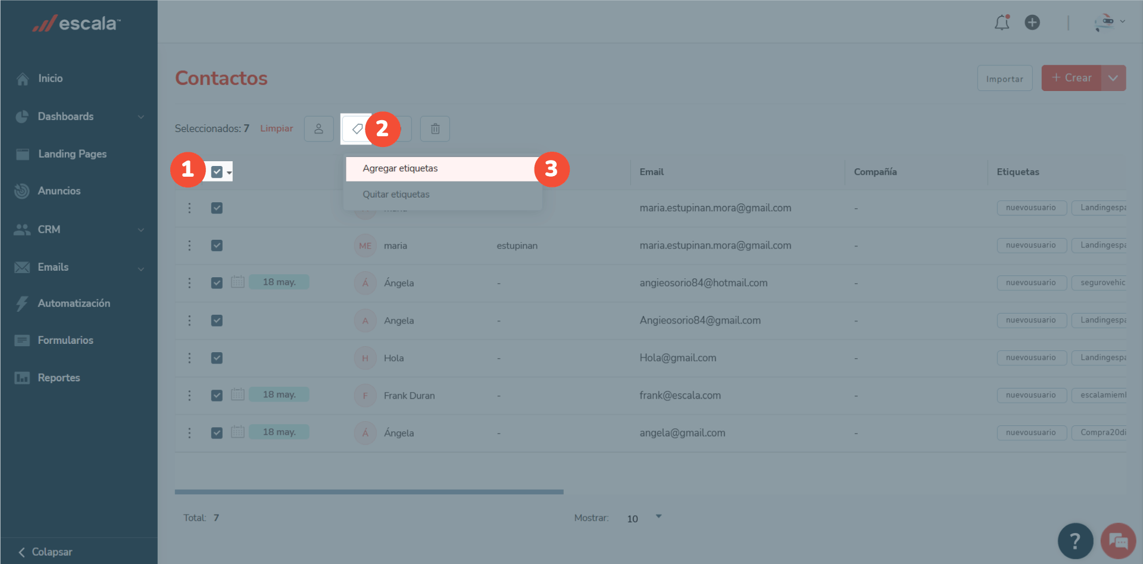Open the user avatar menu
1143x564 pixels.
click(x=1110, y=23)
